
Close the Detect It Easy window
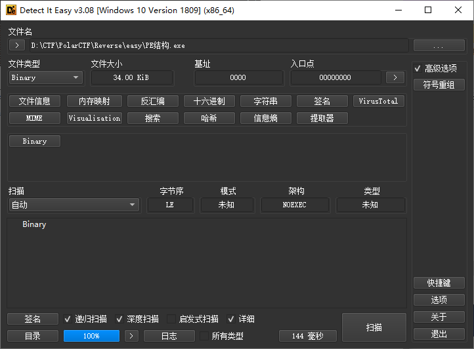[x=458, y=10]
